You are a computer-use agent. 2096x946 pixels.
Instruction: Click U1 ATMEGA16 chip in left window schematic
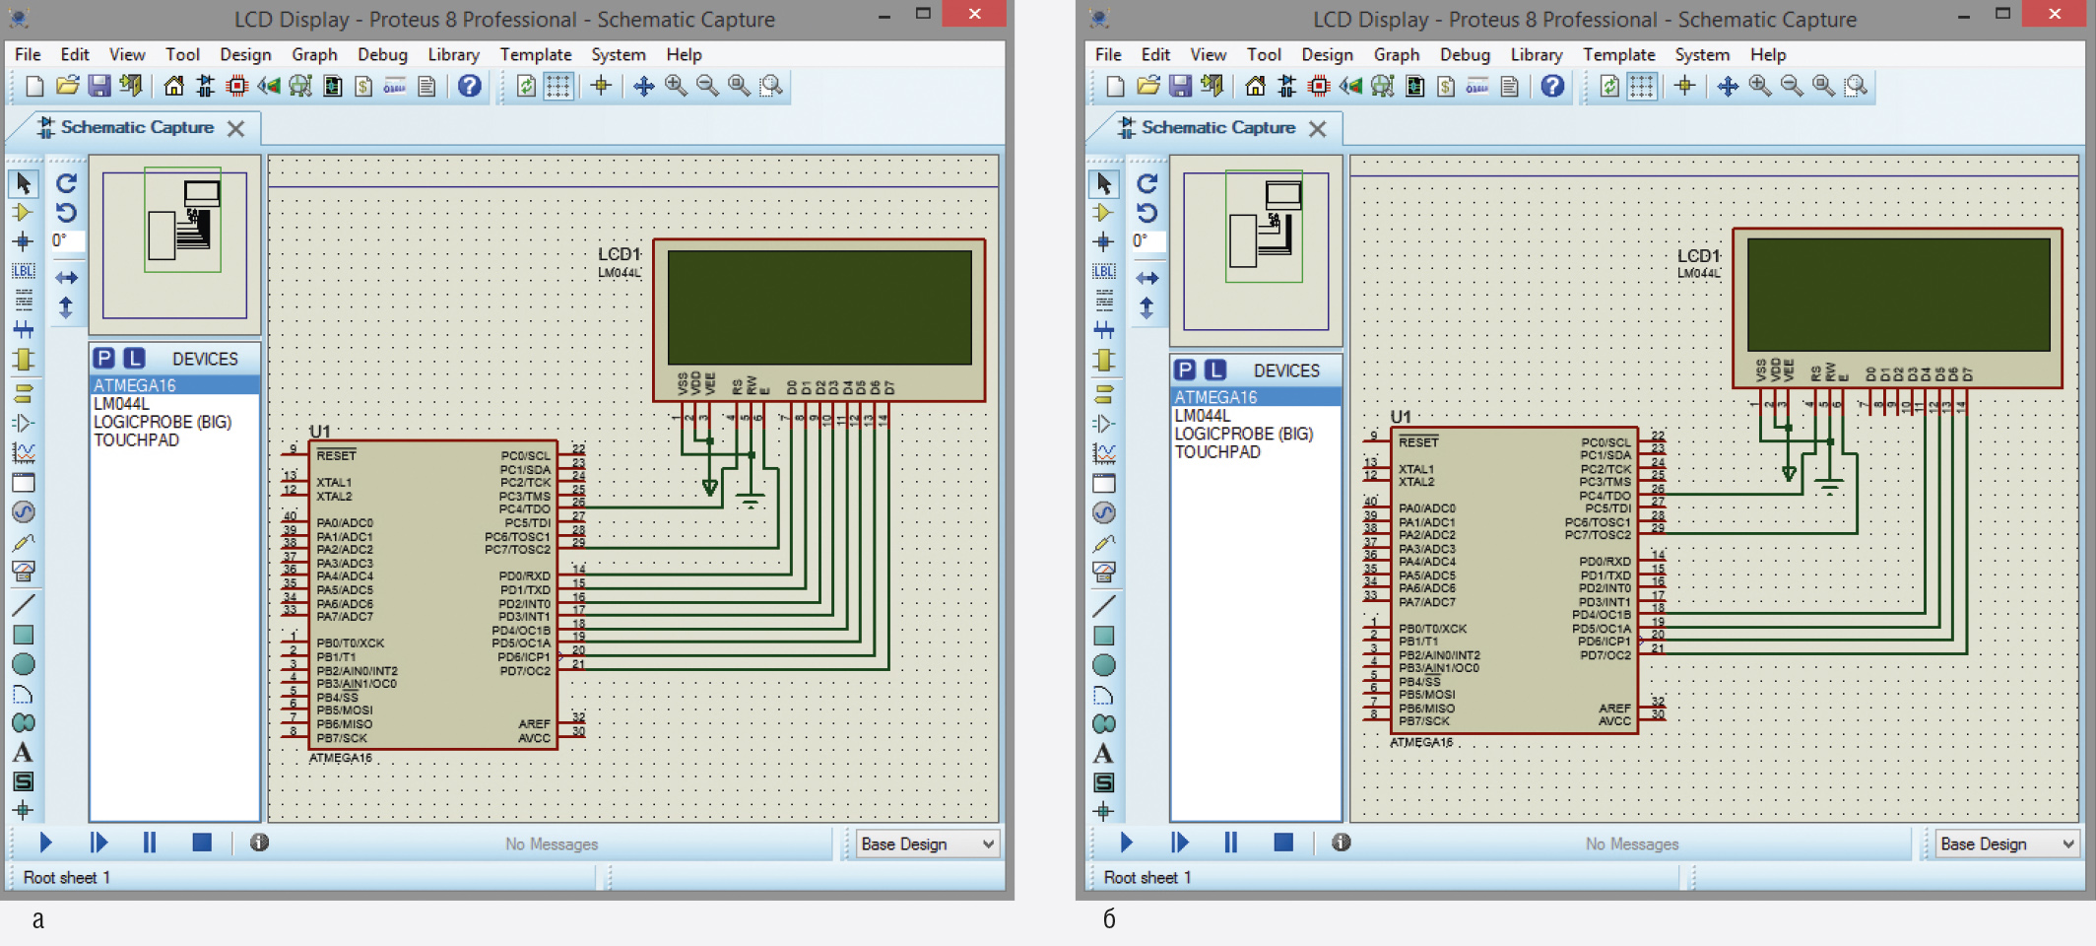433,595
